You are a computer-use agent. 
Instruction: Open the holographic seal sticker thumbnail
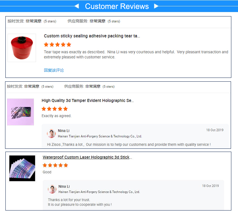coord(21,112)
